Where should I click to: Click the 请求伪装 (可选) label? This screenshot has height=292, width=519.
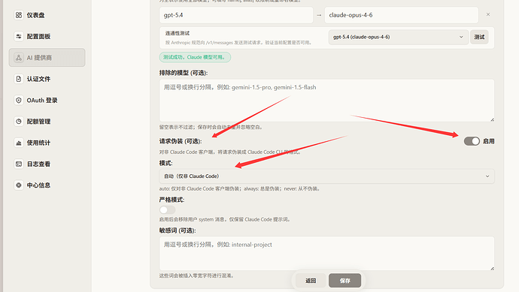tap(181, 141)
